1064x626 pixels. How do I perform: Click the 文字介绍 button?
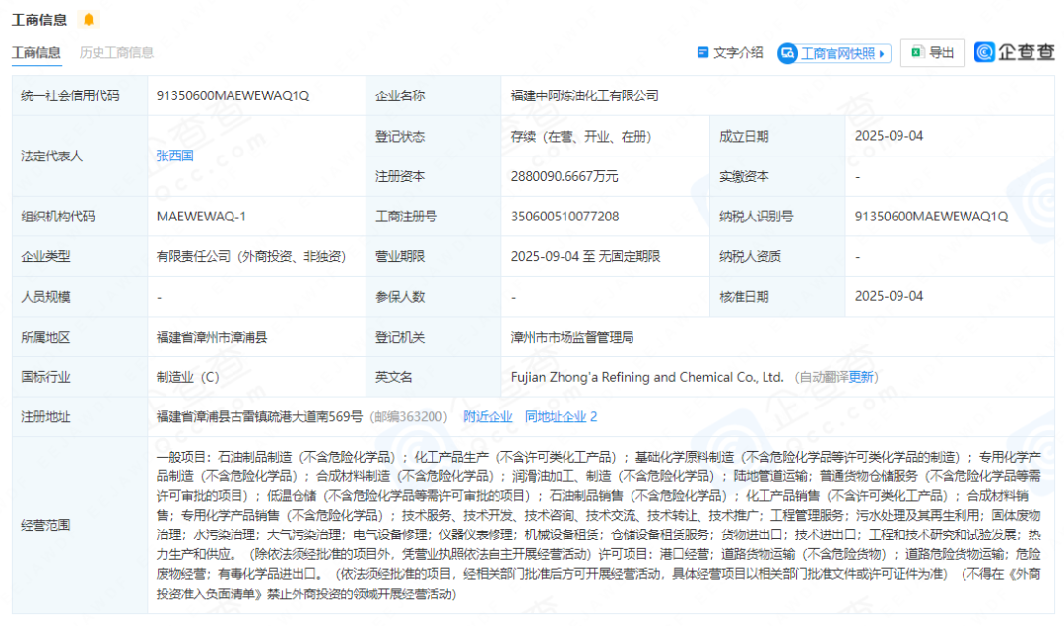tap(729, 53)
